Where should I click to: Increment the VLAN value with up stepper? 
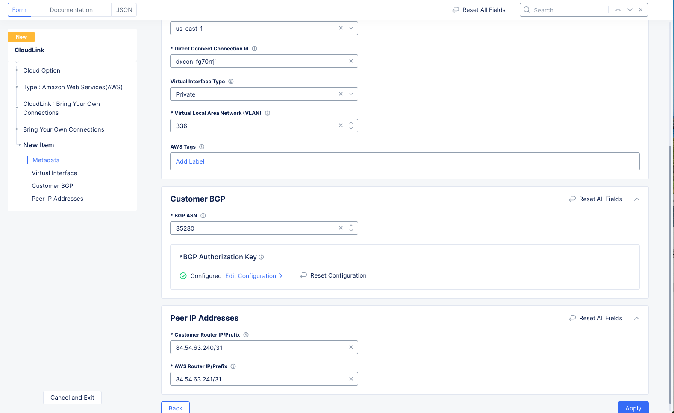pos(351,123)
